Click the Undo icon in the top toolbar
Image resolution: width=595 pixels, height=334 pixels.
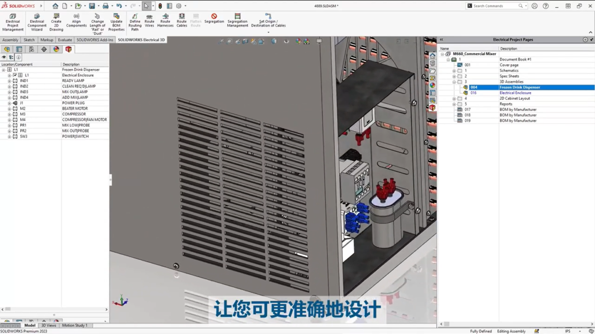pyautogui.click(x=119, y=6)
